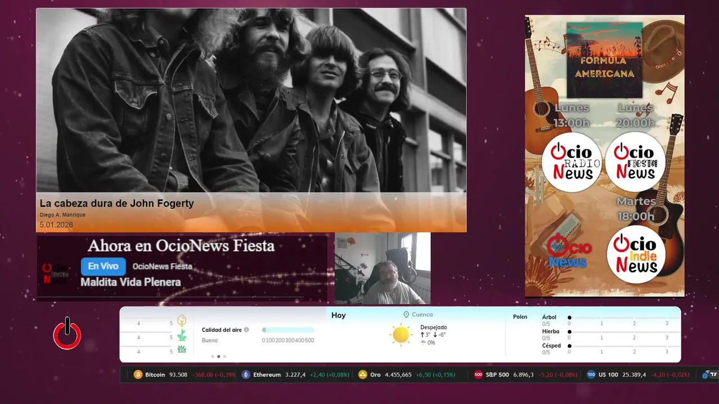Click the 0% precipitation value
Screen dimensions: 719x404
[431, 342]
